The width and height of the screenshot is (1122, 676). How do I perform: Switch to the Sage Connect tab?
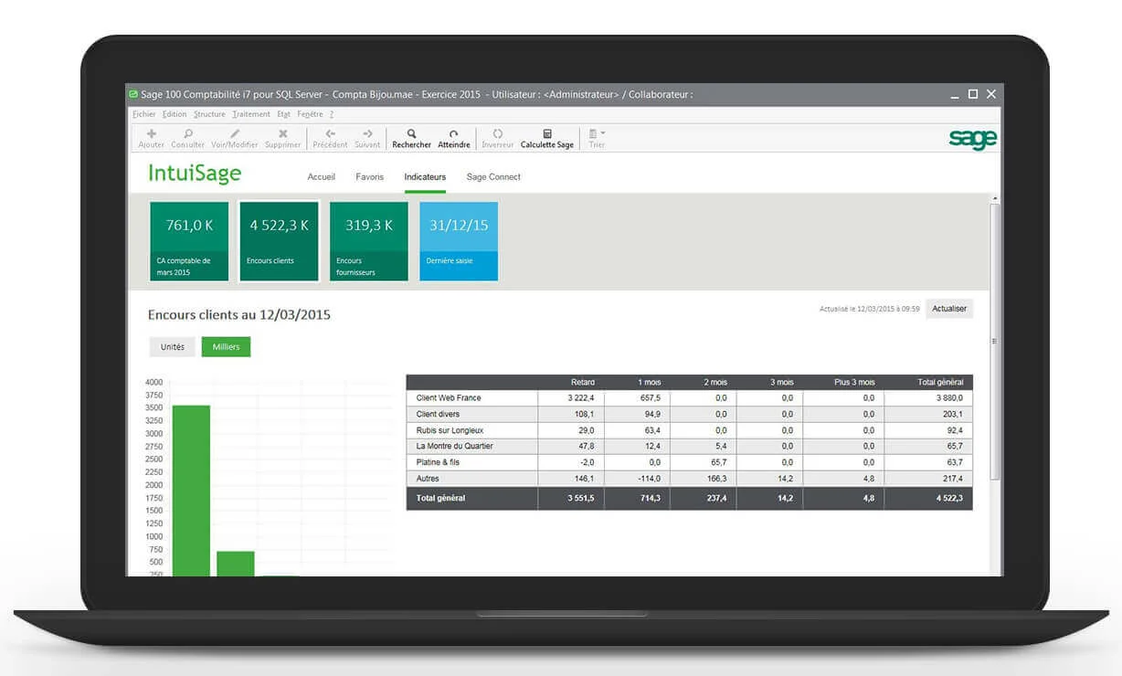point(492,176)
